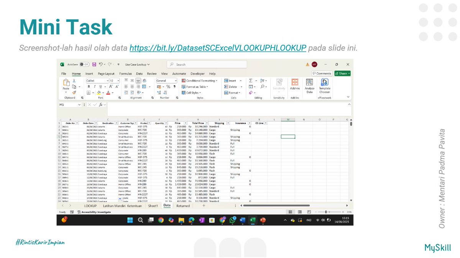Image resolution: width=460 pixels, height=258 pixels.
Task: Open the Insurance column filter dropdown
Action: click(x=250, y=123)
